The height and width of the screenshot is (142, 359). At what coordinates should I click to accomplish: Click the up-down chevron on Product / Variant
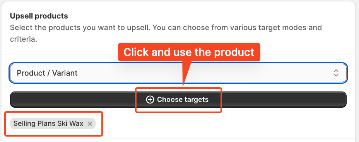(x=336, y=73)
